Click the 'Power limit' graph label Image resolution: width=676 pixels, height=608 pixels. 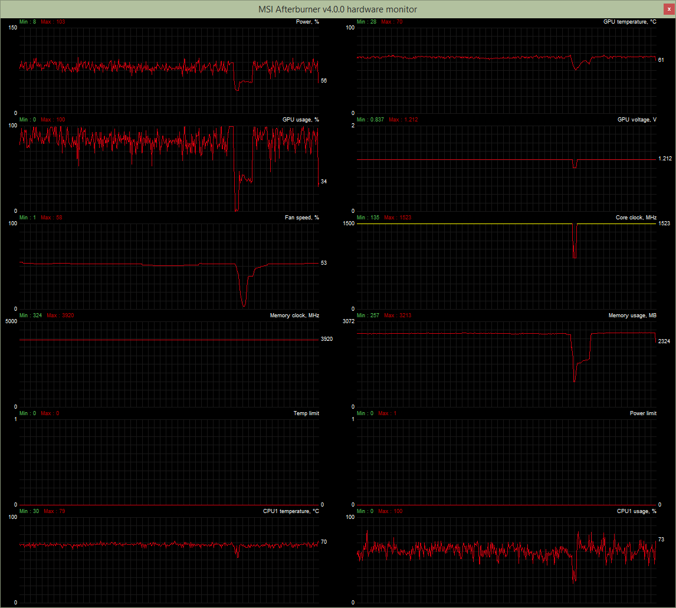643,413
